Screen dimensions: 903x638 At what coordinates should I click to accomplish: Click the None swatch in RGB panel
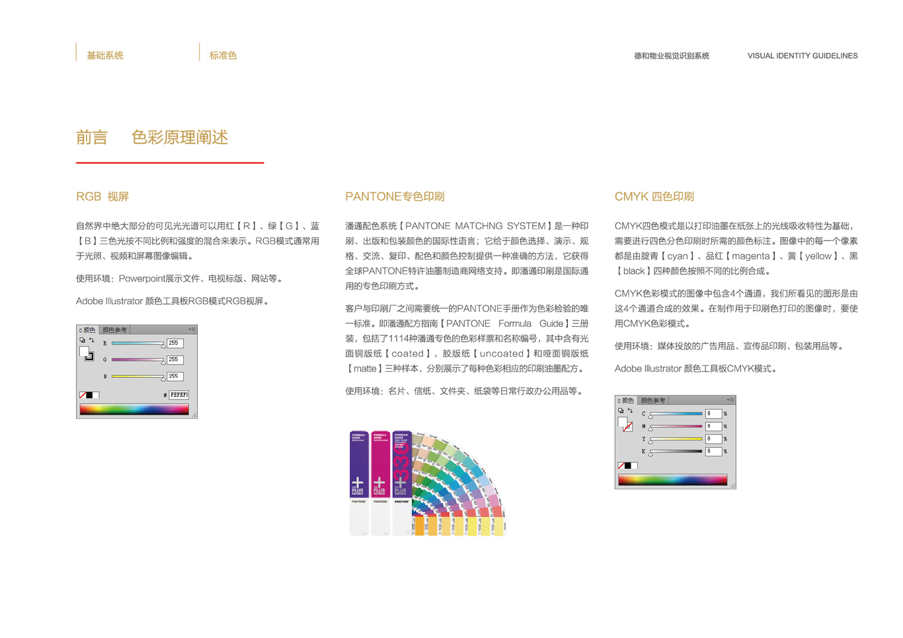point(83,395)
